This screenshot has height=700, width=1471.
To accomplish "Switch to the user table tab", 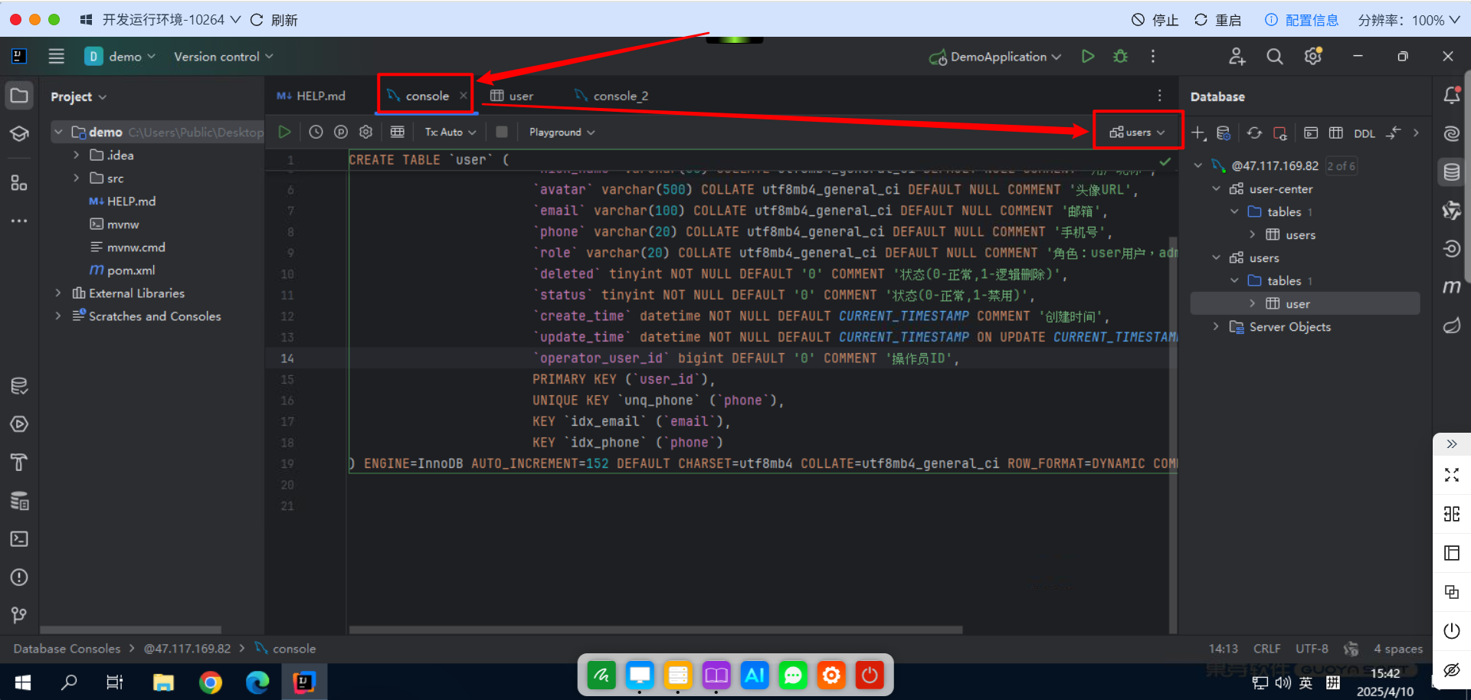I will pos(512,96).
